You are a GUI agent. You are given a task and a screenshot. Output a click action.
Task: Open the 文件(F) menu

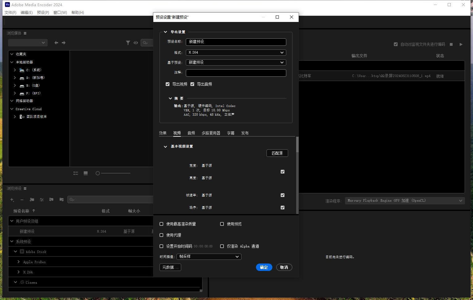click(x=10, y=13)
